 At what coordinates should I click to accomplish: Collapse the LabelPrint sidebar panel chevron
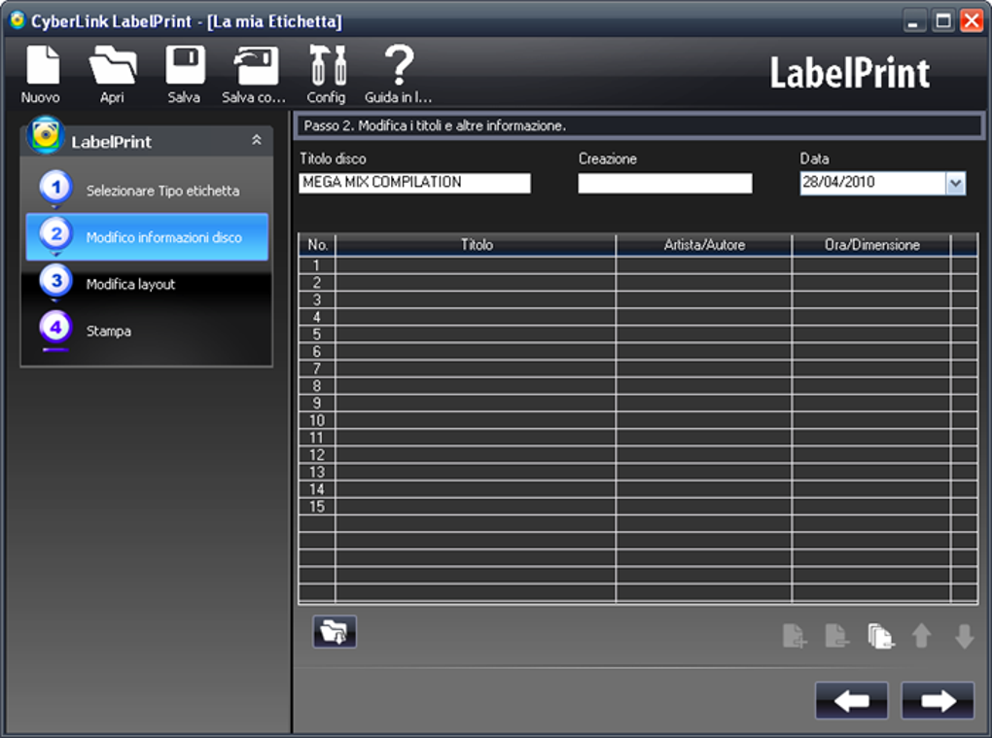[256, 140]
